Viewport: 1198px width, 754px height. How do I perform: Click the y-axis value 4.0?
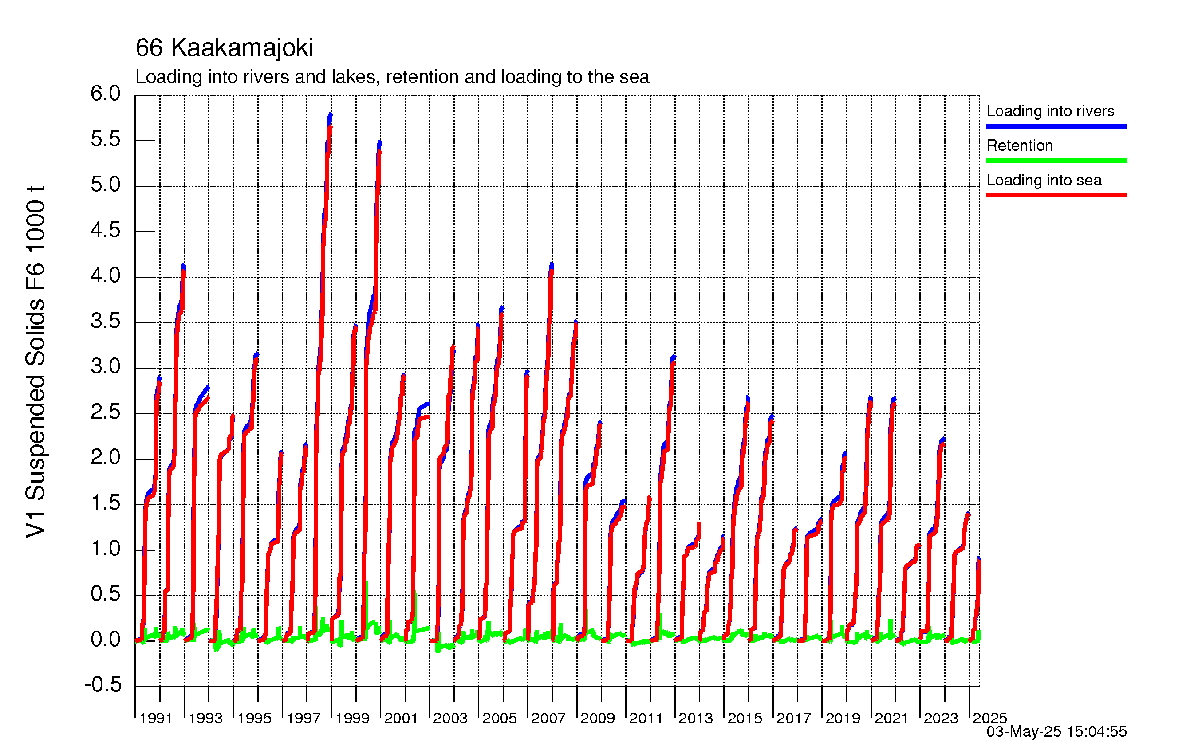[106, 275]
